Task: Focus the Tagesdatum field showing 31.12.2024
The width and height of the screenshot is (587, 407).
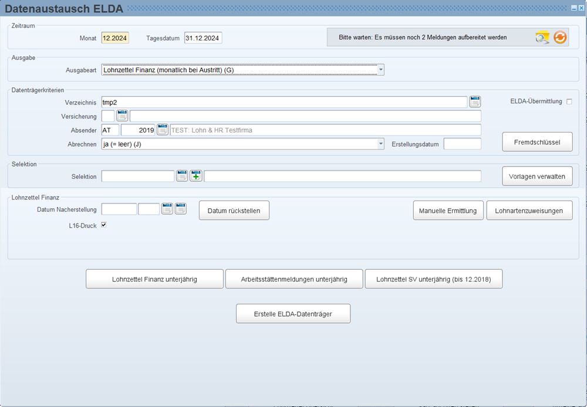Action: coord(203,38)
